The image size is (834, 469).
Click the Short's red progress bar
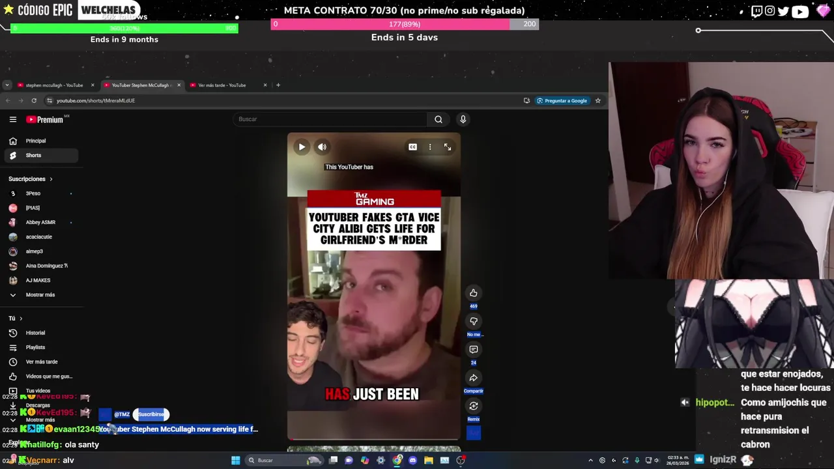tap(374, 440)
